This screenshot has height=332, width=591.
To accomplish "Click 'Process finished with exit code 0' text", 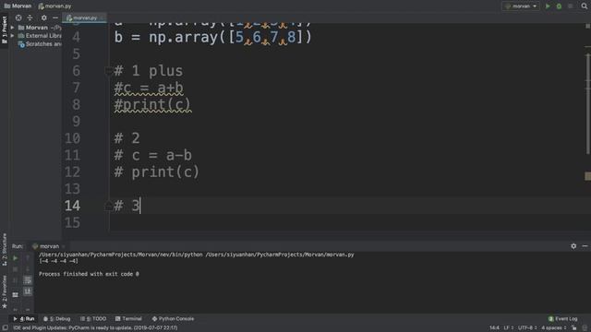I will [89, 274].
